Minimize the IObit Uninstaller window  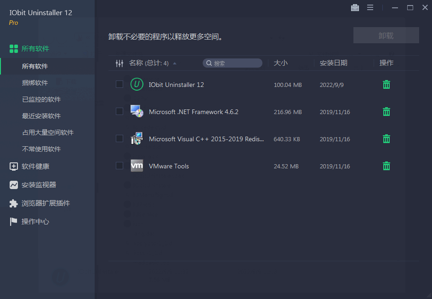pos(395,8)
